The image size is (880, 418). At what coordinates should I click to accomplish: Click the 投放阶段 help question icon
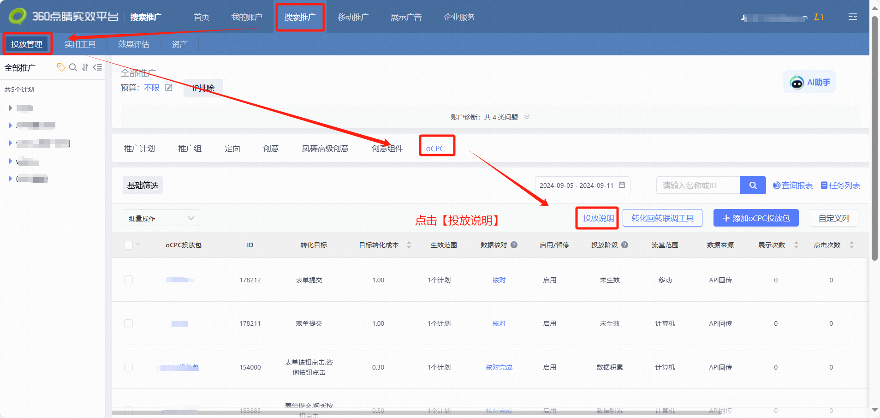pos(624,245)
